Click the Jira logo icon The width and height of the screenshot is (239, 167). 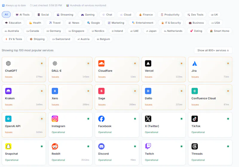coord(194,64)
